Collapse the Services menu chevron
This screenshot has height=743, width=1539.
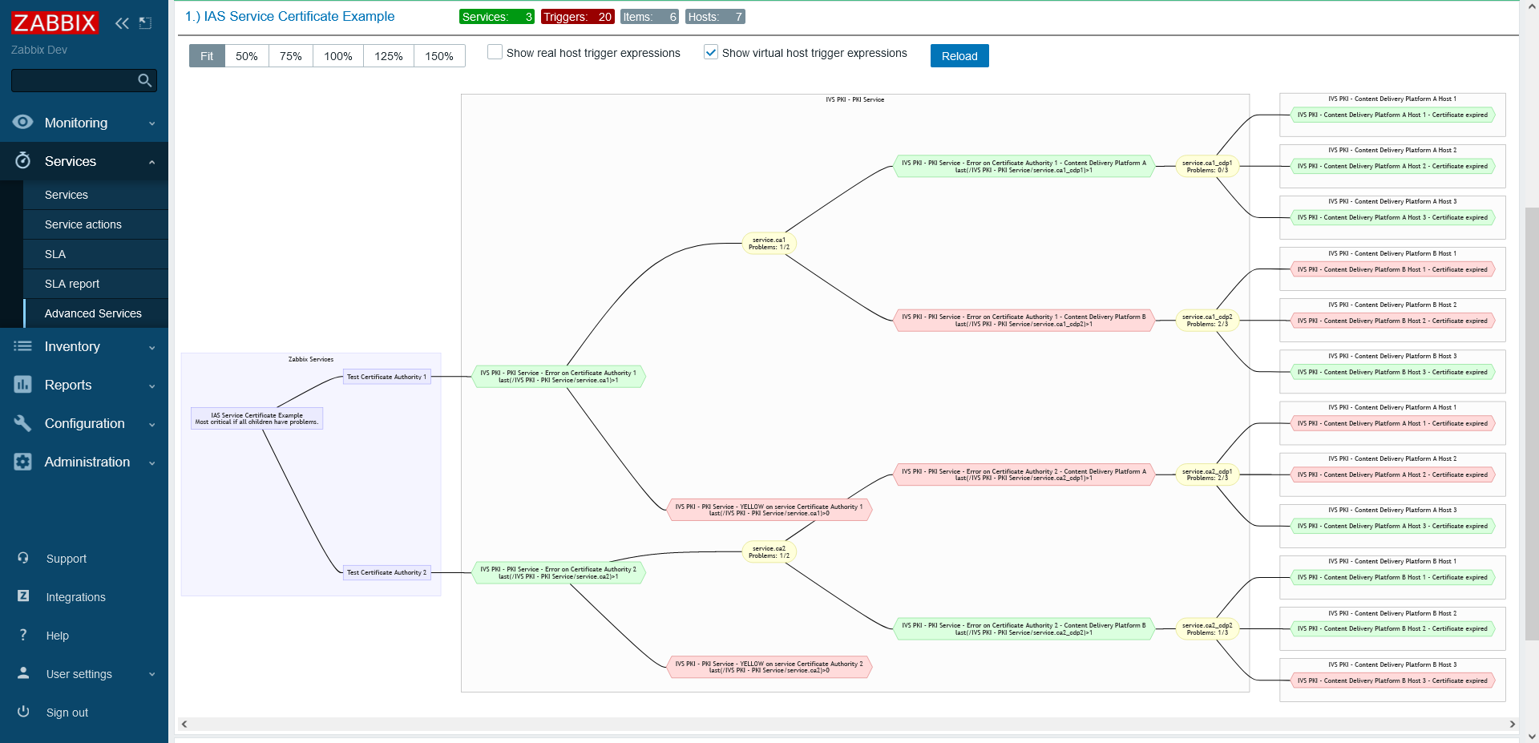pos(152,162)
